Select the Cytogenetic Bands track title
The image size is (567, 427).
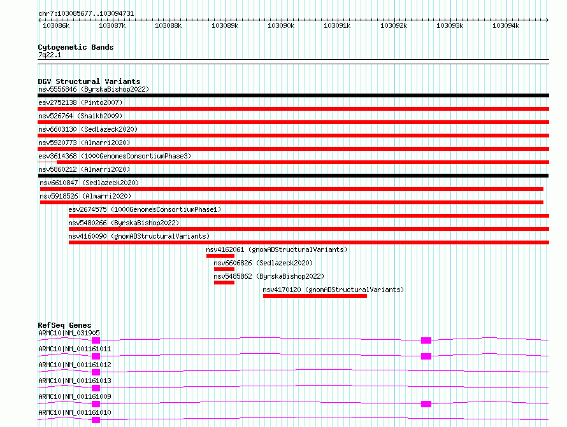coord(76,47)
